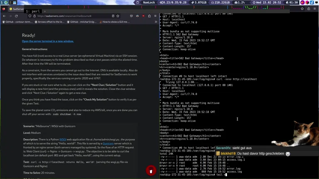319x179 pixels.
Task: Click the multicolor extension icon in toolbar
Action: [137, 16]
